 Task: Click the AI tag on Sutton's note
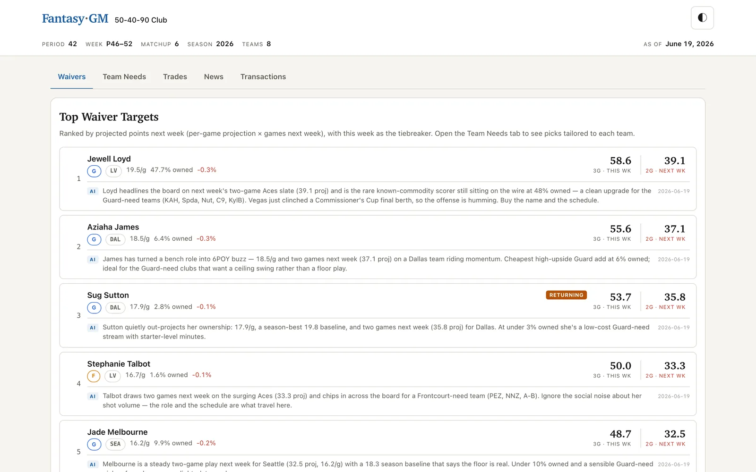pyautogui.click(x=93, y=328)
